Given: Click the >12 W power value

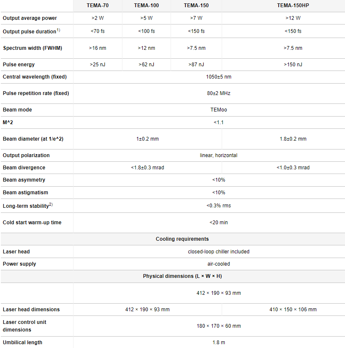Looking at the screenshot, I should pyautogui.click(x=293, y=18).
